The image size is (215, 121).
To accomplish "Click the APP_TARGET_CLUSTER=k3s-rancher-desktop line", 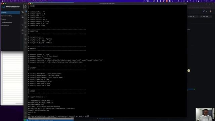I will click(44, 107).
